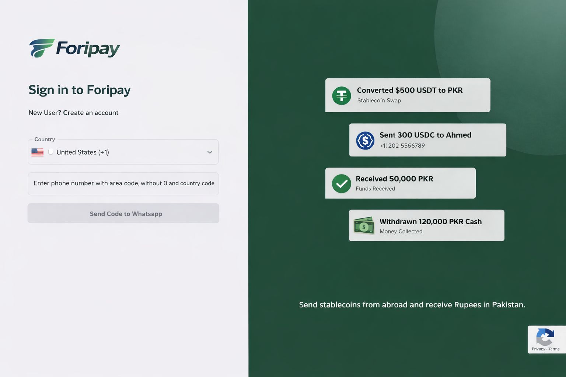Click the cash banknote Withdrawn icon

tap(364, 226)
